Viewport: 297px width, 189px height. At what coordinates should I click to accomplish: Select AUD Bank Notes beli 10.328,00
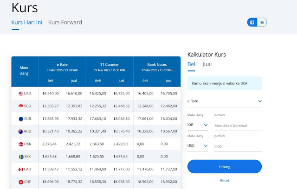point(145,131)
